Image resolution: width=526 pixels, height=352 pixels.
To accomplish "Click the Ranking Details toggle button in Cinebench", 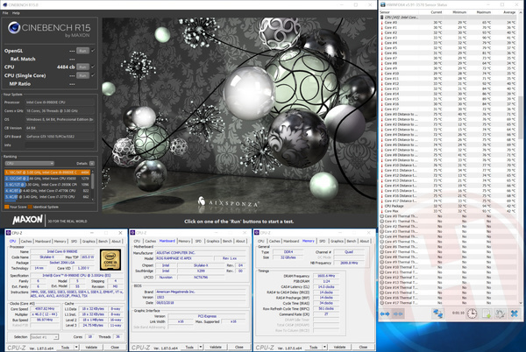I will [92, 164].
